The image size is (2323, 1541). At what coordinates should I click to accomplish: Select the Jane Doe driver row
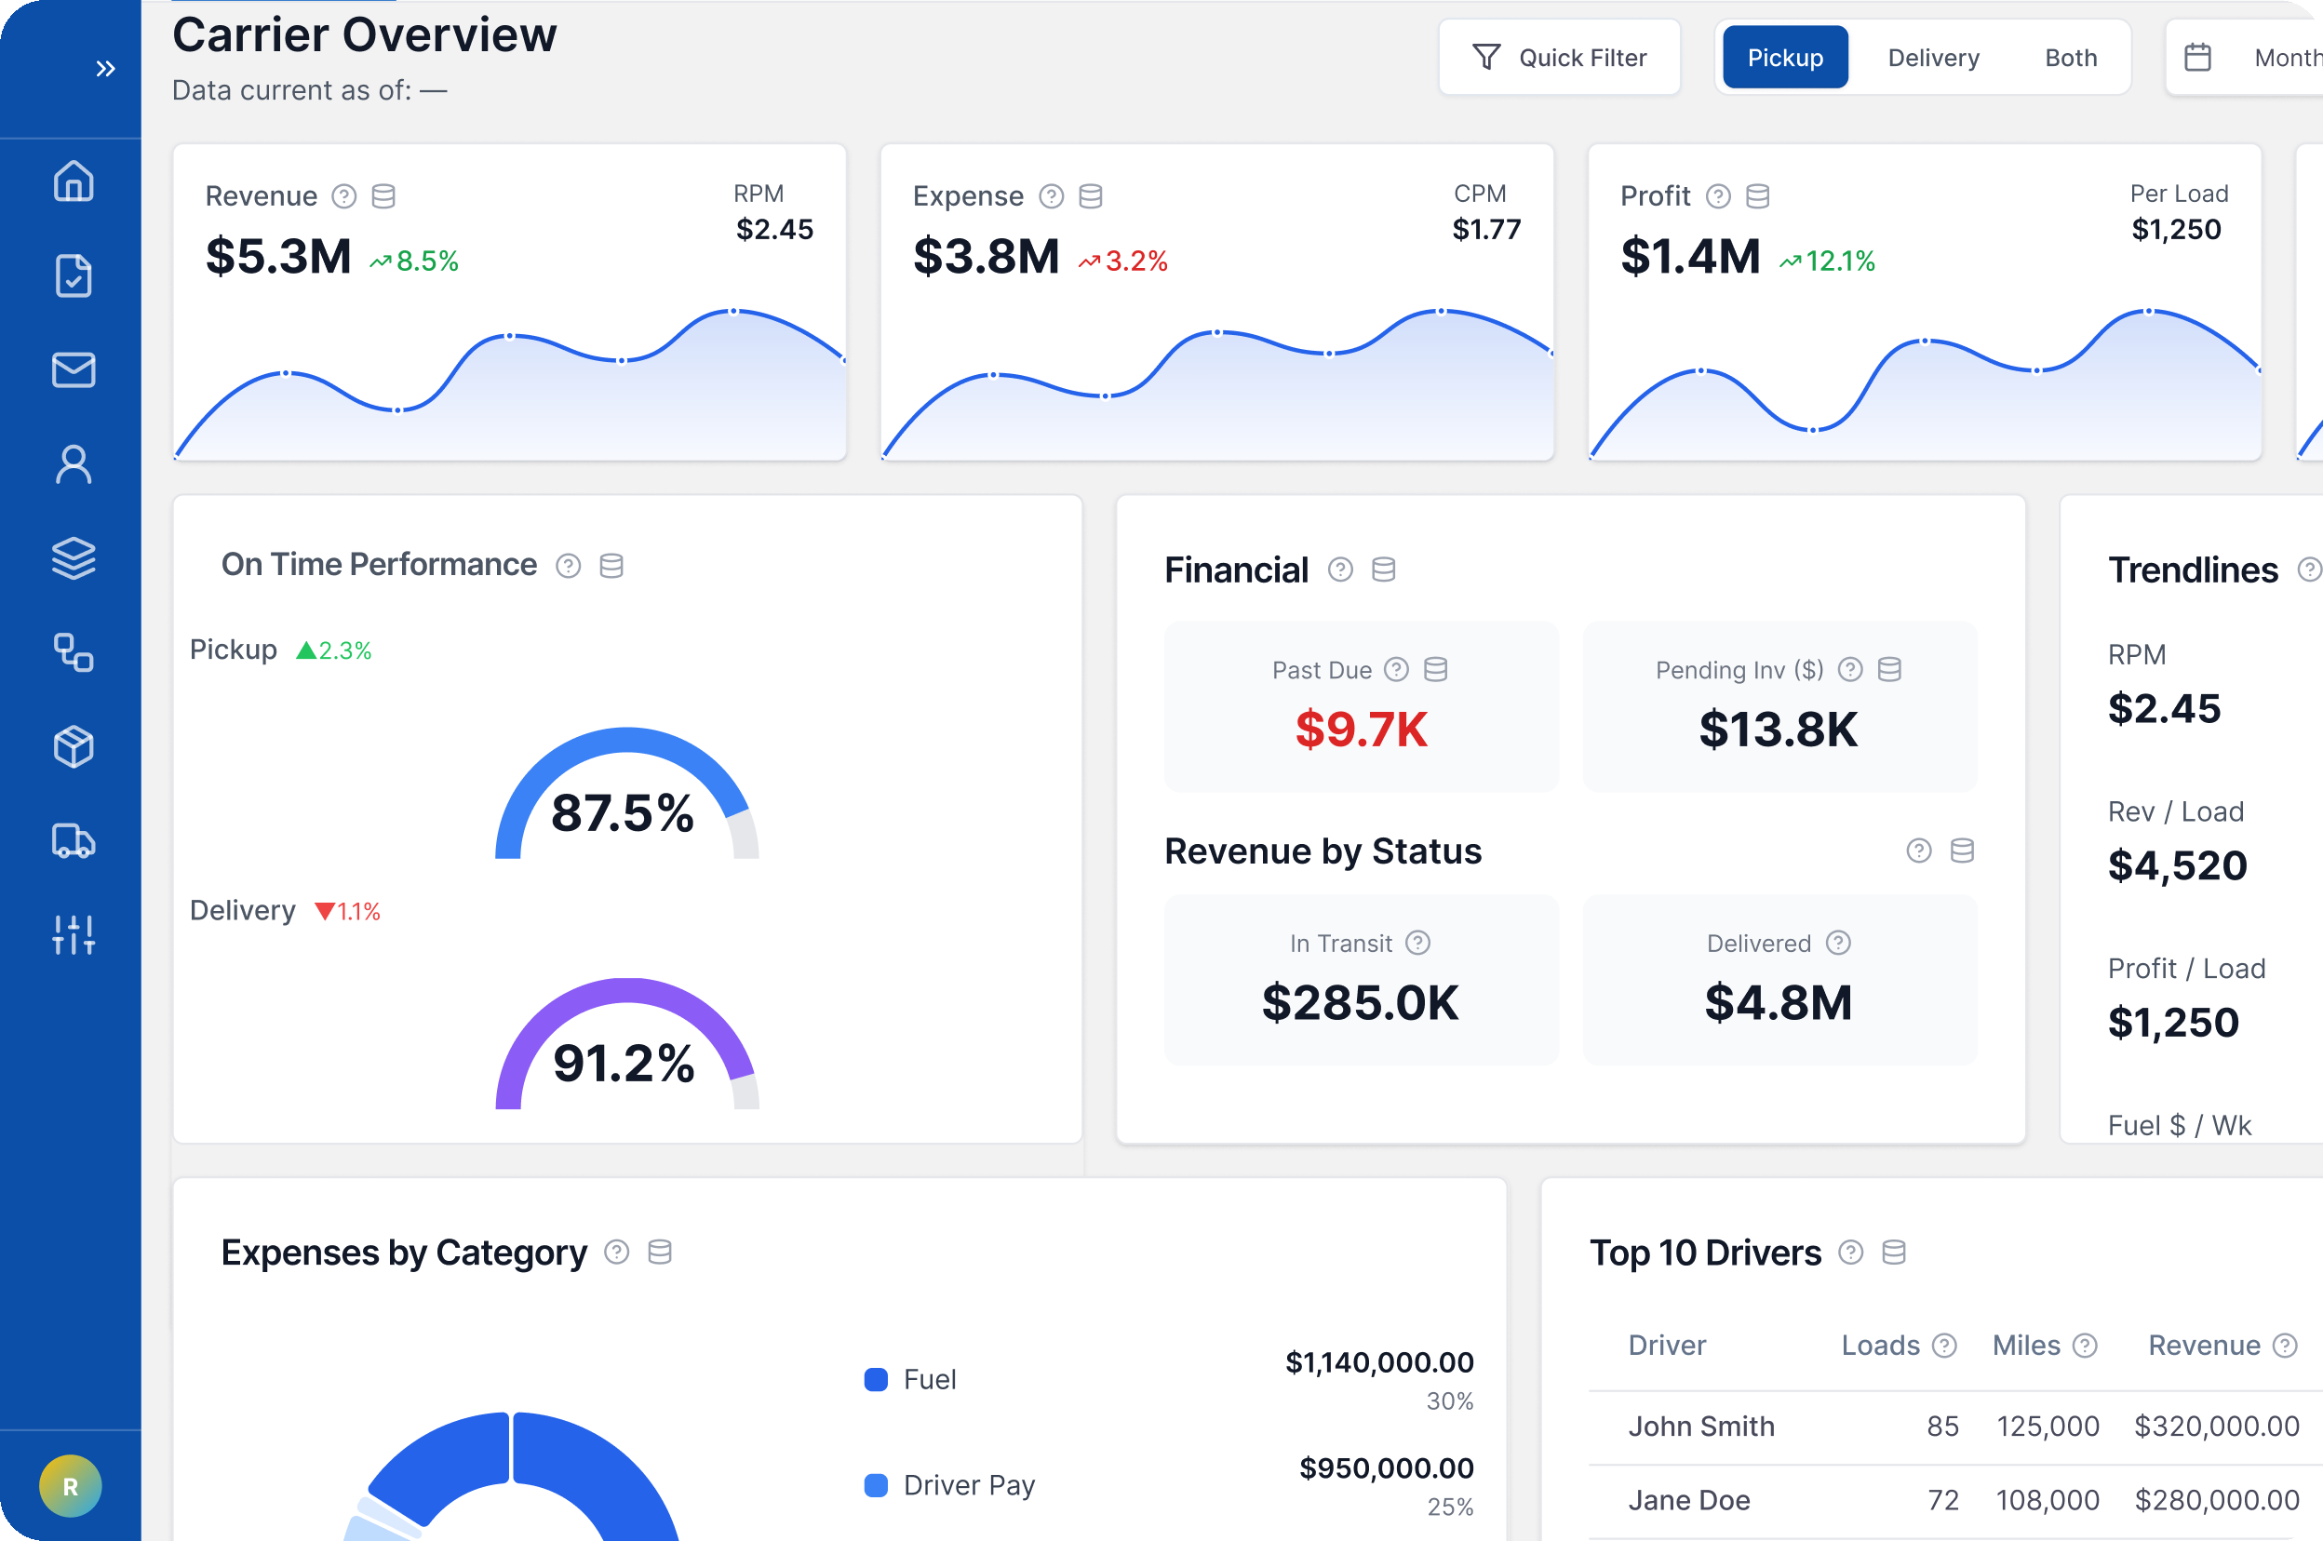pyautogui.click(x=1955, y=1501)
